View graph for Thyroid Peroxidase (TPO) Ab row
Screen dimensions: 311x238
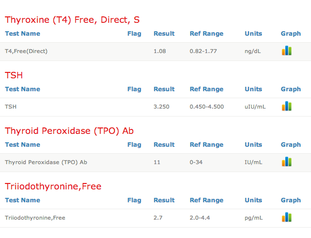(x=286, y=162)
